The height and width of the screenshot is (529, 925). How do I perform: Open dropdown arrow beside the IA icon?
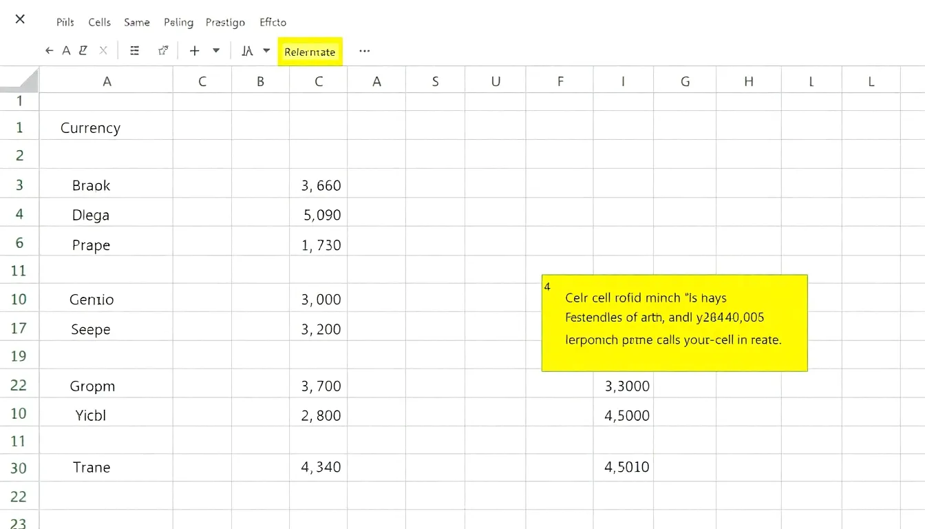(266, 51)
